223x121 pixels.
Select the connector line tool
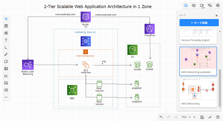[6, 47]
